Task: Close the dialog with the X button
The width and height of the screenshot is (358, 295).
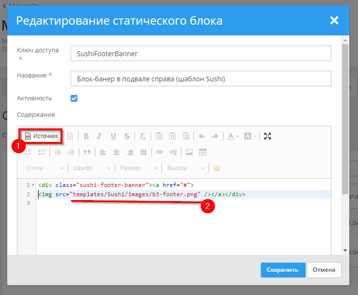Action: [x=334, y=20]
